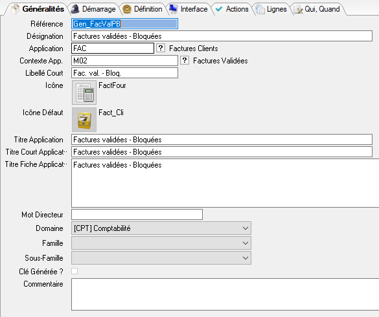
Task: Open the Domaine dropdown
Action: pos(161,228)
